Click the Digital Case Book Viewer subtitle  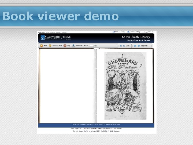coord(139,40)
